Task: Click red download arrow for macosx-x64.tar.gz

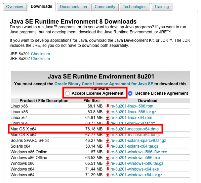Action: (108, 135)
